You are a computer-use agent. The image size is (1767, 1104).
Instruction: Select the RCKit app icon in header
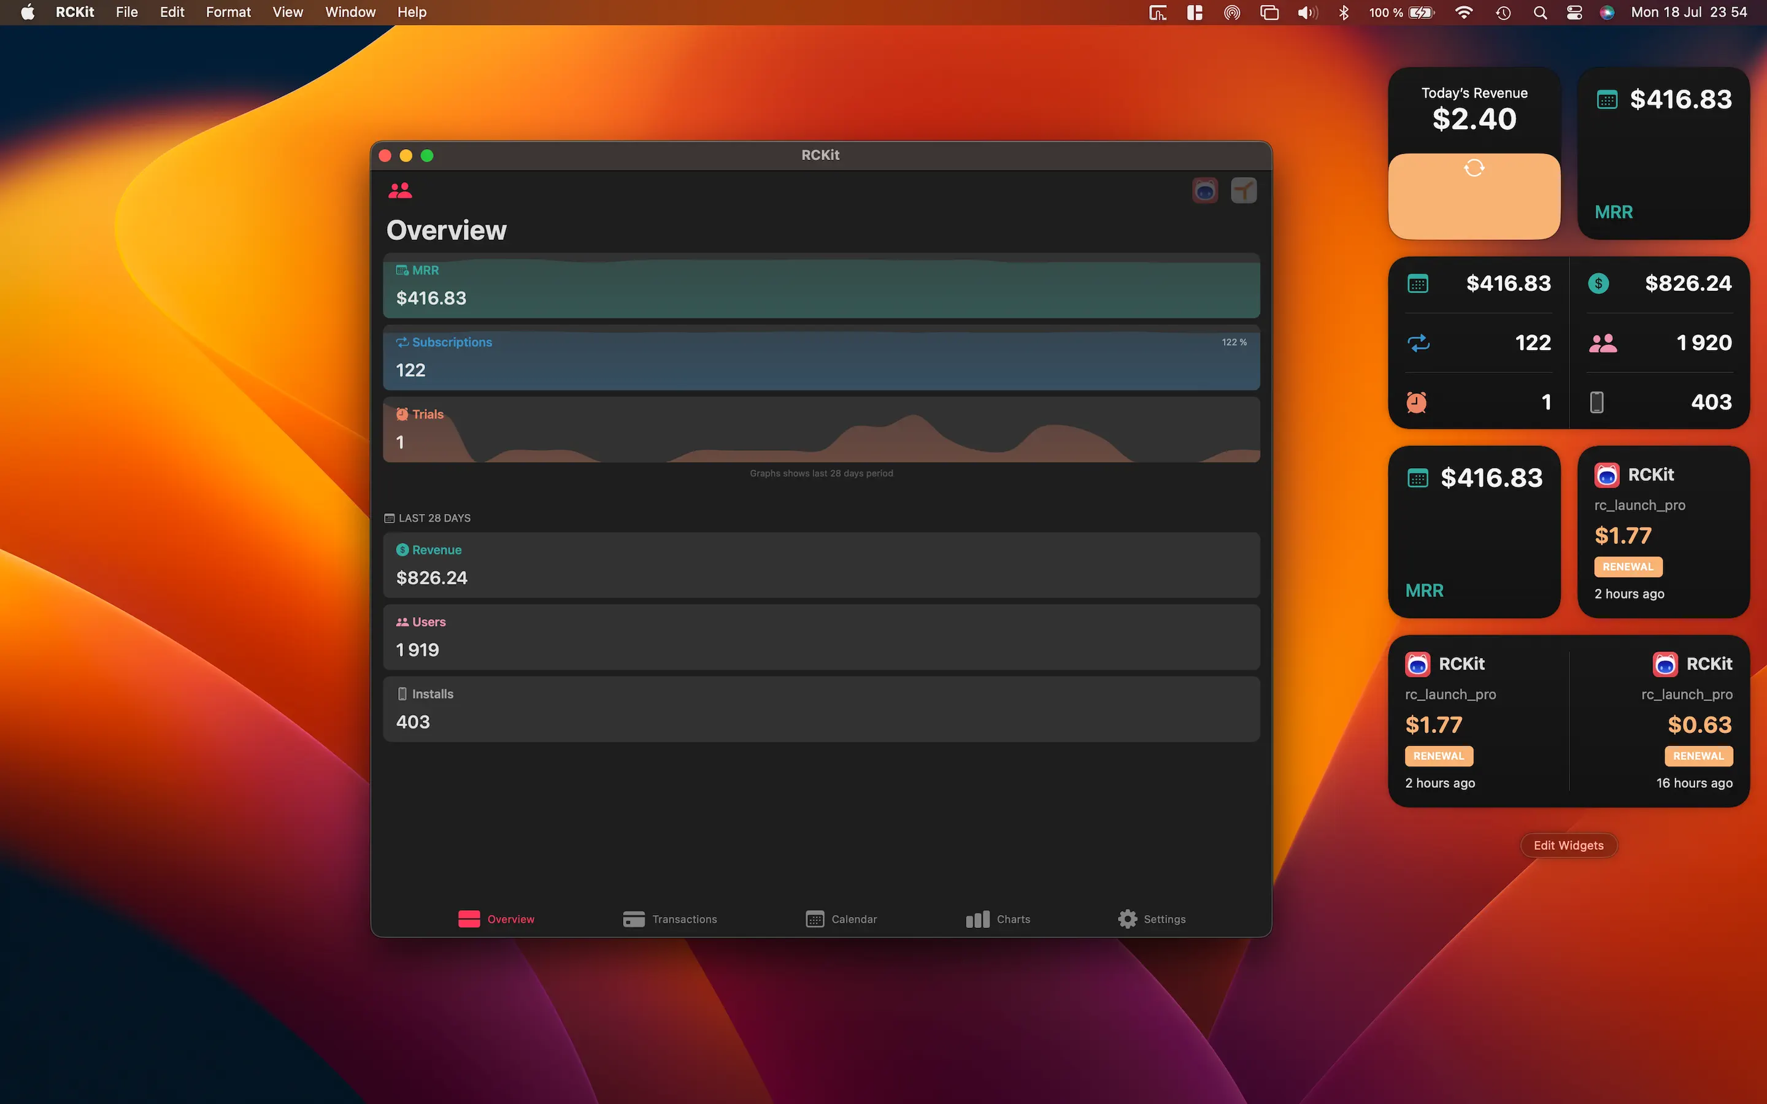[1205, 191]
